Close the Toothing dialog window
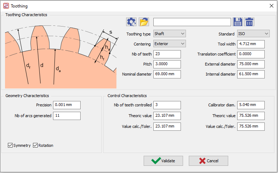278x173 pixels. (x=271, y=6)
